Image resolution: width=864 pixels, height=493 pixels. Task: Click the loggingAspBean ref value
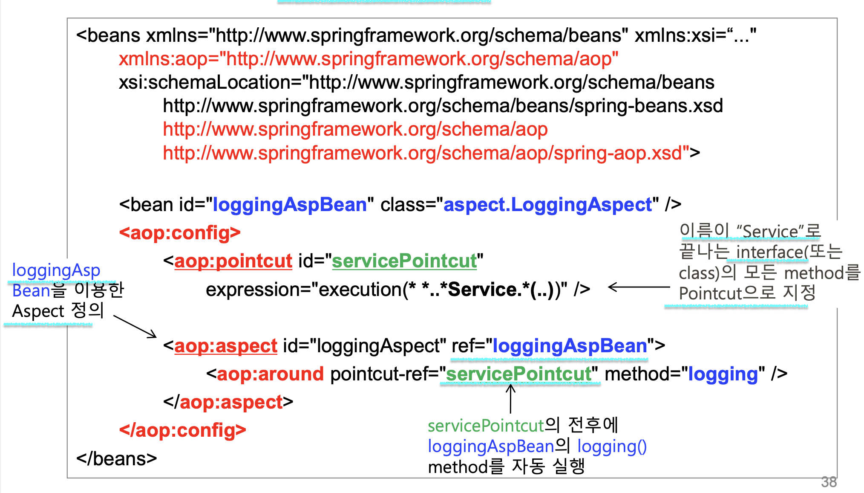pyautogui.click(x=570, y=346)
